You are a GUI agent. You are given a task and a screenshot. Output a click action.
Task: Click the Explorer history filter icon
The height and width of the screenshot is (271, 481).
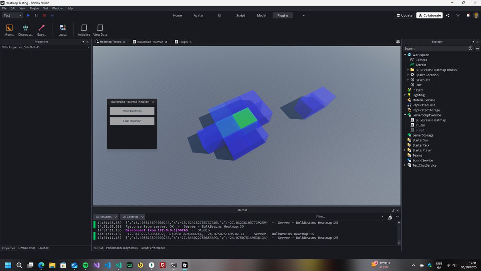[x=471, y=48]
